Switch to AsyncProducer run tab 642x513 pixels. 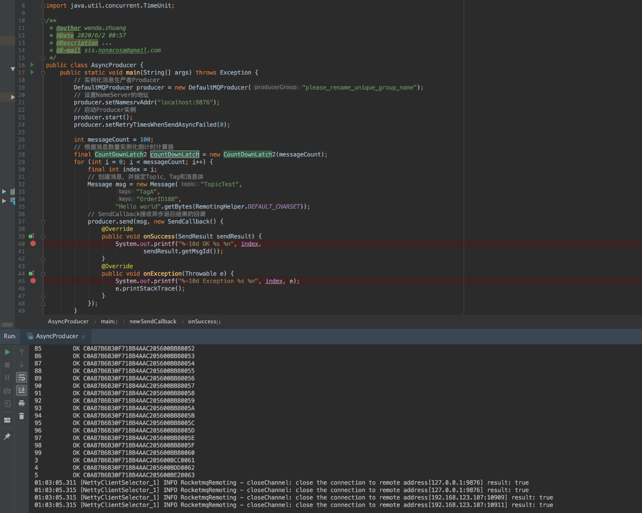click(x=57, y=336)
